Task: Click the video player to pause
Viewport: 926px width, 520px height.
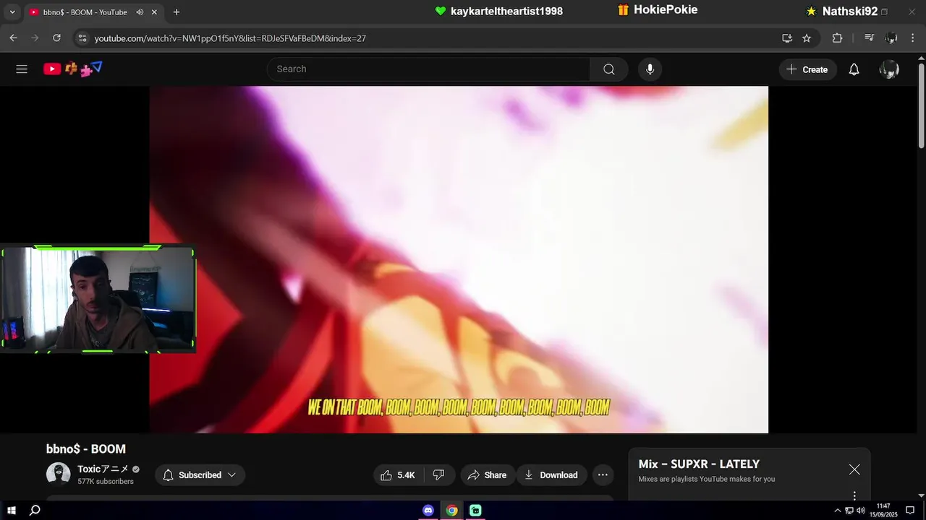Action: pyautogui.click(x=459, y=259)
